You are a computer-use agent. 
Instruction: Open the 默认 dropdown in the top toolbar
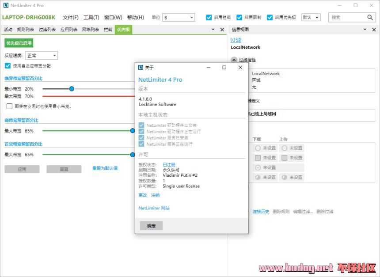[311, 17]
